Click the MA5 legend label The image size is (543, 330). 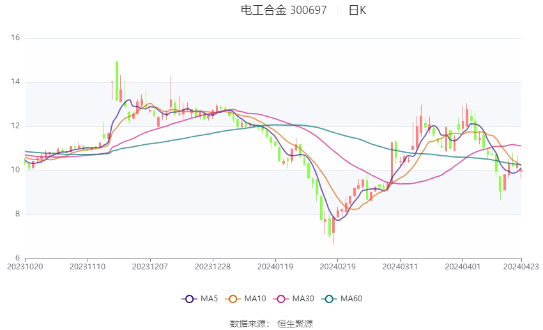(209, 299)
